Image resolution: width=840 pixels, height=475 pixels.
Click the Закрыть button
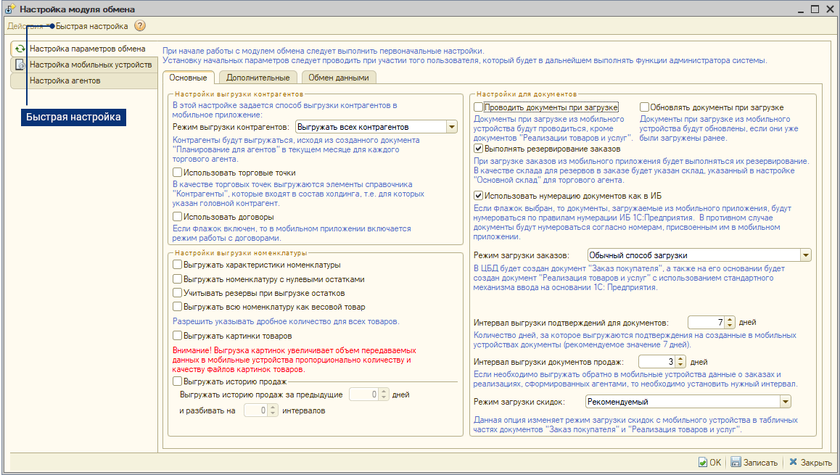(810, 462)
